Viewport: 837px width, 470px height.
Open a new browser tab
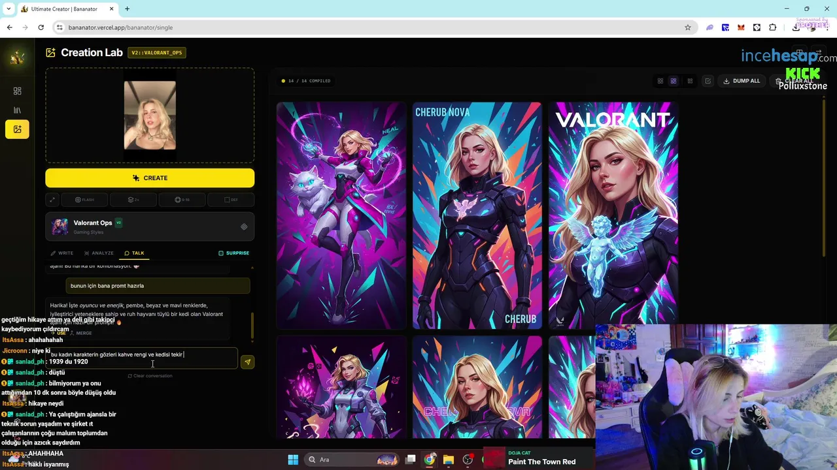point(127,8)
